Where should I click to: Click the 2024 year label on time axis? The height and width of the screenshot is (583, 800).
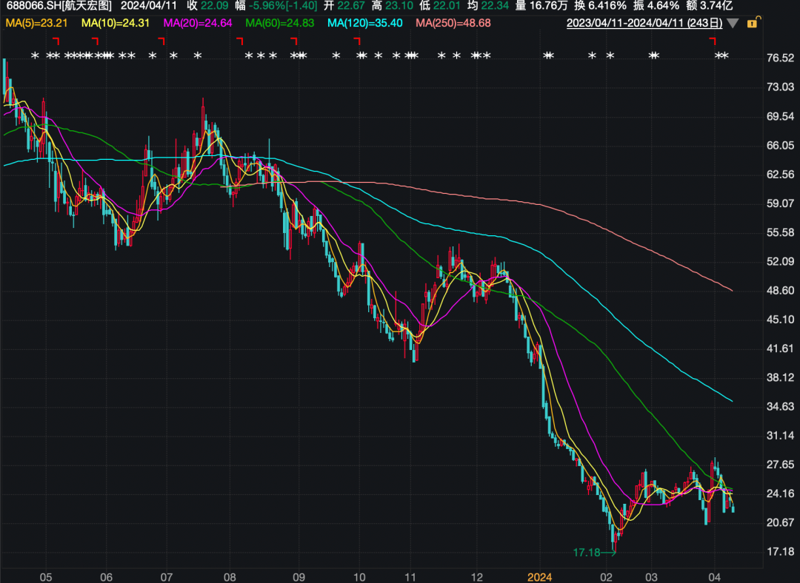point(540,576)
